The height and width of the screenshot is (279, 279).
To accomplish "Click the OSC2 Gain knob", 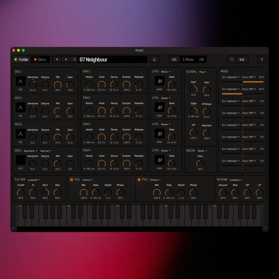I will [x=70, y=111].
